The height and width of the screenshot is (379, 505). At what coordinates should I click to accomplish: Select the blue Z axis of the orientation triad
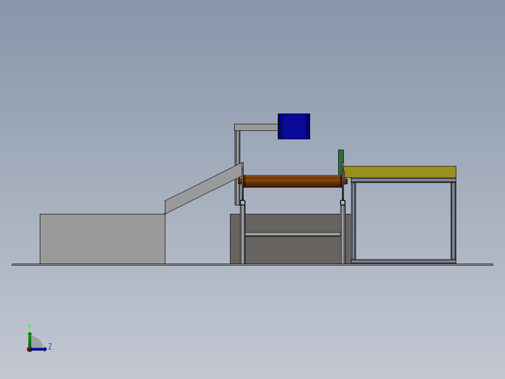coord(38,349)
